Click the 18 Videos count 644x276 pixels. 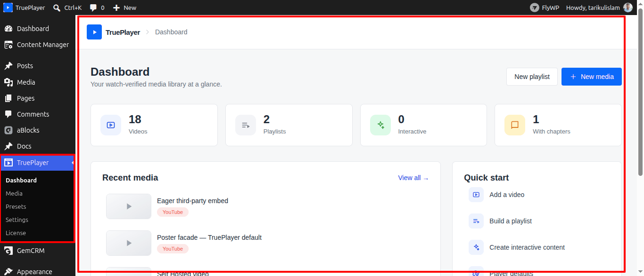tap(135, 119)
